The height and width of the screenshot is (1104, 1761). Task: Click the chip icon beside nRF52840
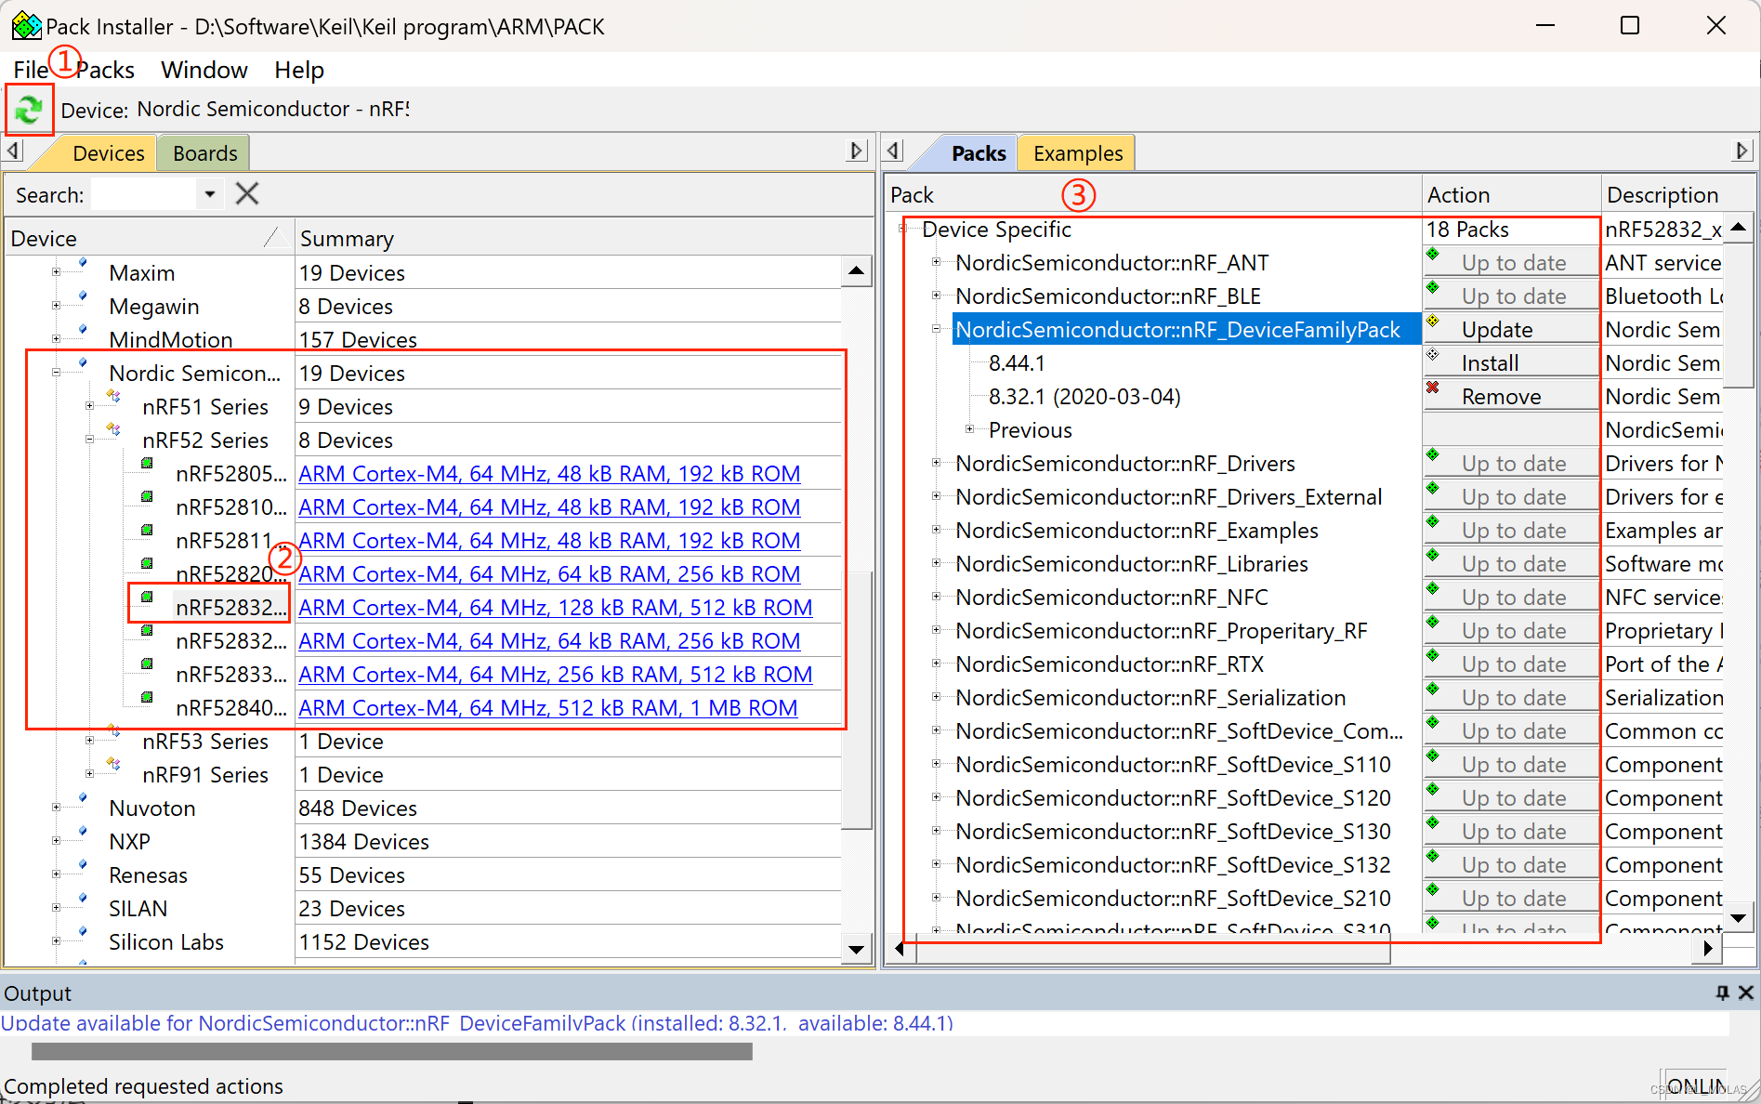pyautogui.click(x=147, y=697)
